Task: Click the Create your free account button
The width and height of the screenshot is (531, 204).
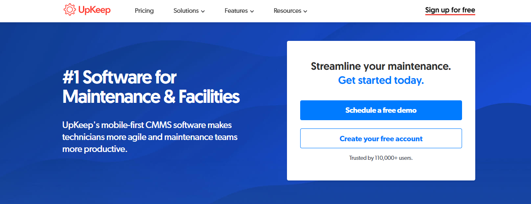Action: (381, 138)
